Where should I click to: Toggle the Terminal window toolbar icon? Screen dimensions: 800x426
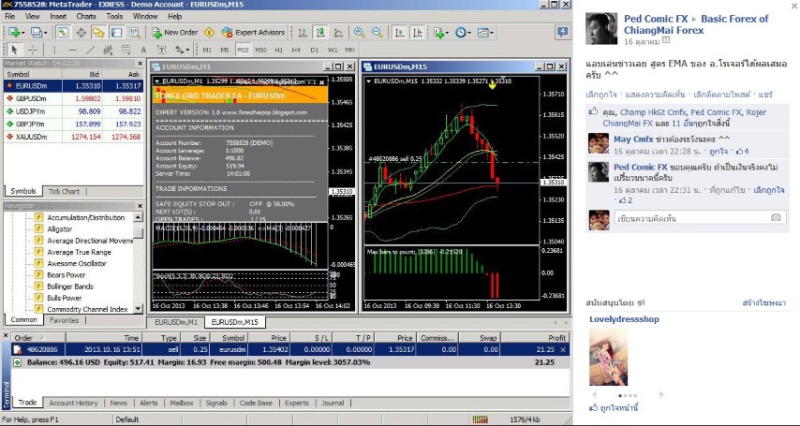[x=117, y=32]
